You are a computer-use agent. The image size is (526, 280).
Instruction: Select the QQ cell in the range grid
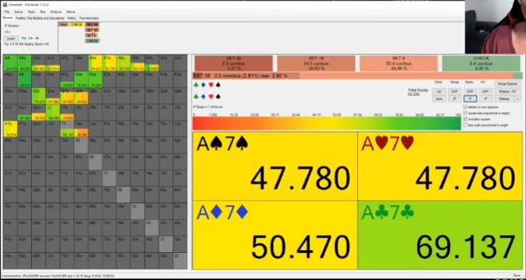pyautogui.click(x=38, y=96)
